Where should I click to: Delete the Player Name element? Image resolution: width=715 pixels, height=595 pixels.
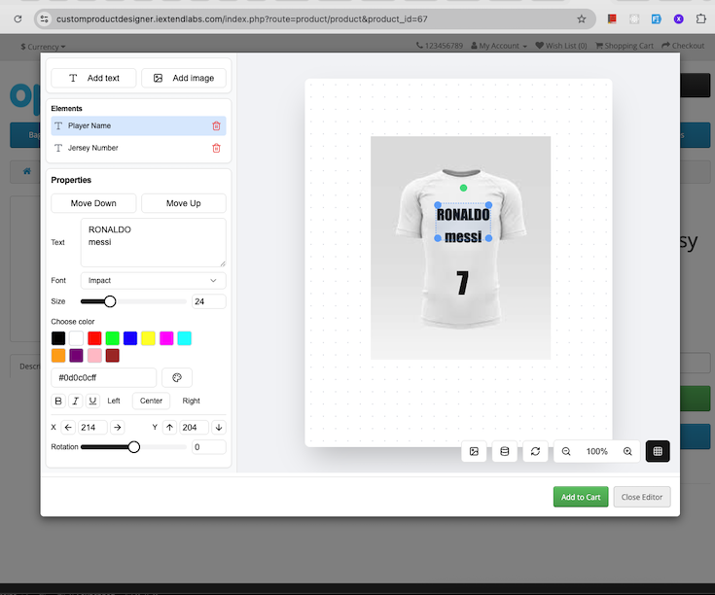point(216,125)
